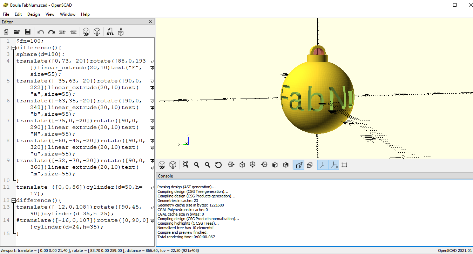Click the Console panel title
This screenshot has height=254, width=473.
coord(165,176)
